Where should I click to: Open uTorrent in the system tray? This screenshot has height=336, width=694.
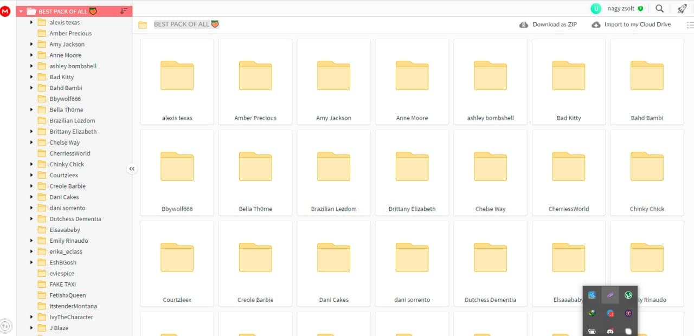(628, 295)
